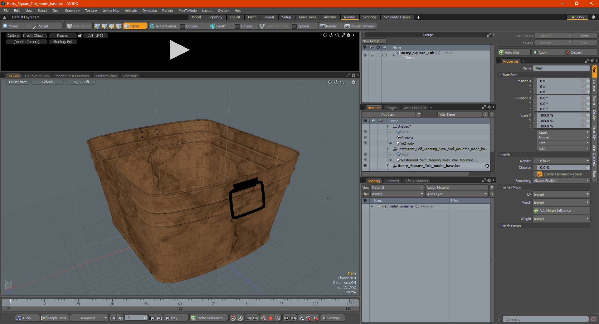Open the Animated dropdown in timeline

pos(89,318)
